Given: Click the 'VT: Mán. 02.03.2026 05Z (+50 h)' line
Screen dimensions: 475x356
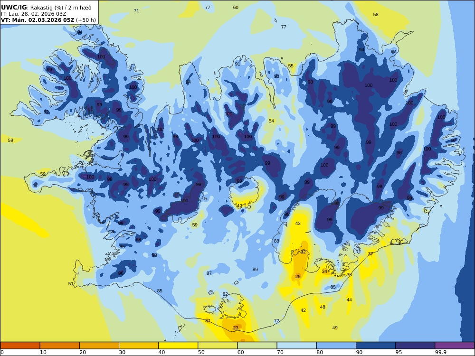Looking at the screenshot, I should (48, 20).
